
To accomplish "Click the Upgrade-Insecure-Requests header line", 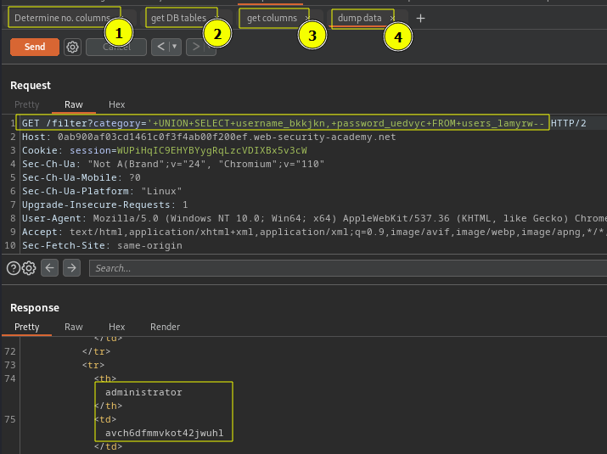I will click(x=105, y=205).
